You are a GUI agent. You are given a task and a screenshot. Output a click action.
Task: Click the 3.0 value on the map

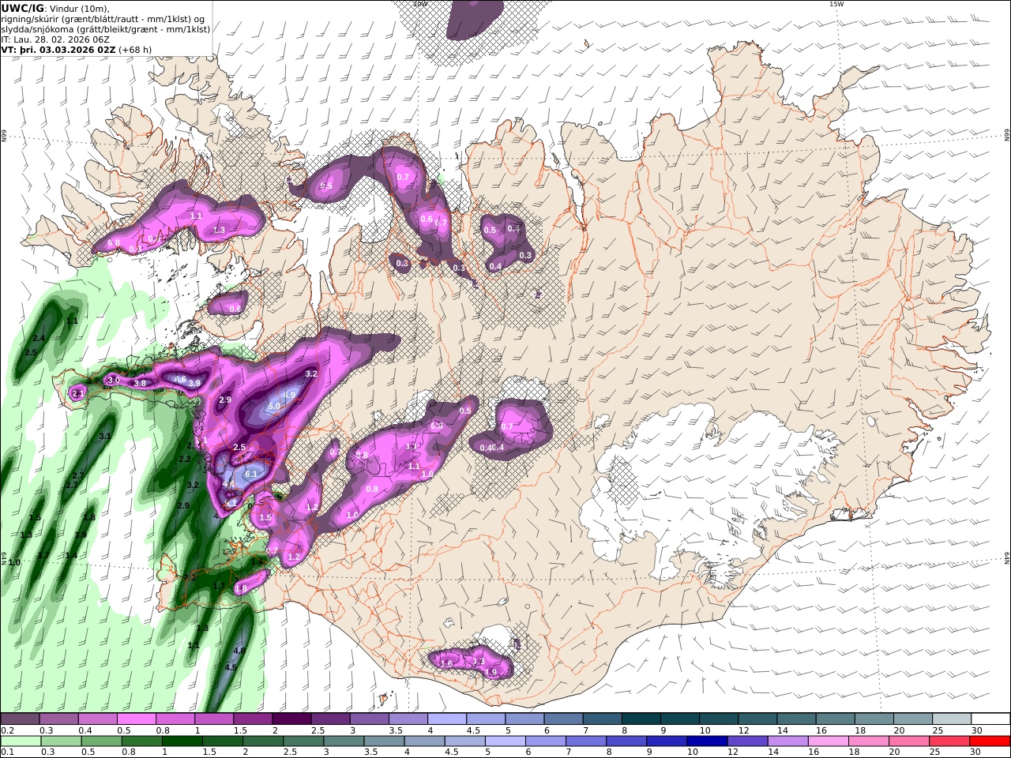[x=114, y=380]
